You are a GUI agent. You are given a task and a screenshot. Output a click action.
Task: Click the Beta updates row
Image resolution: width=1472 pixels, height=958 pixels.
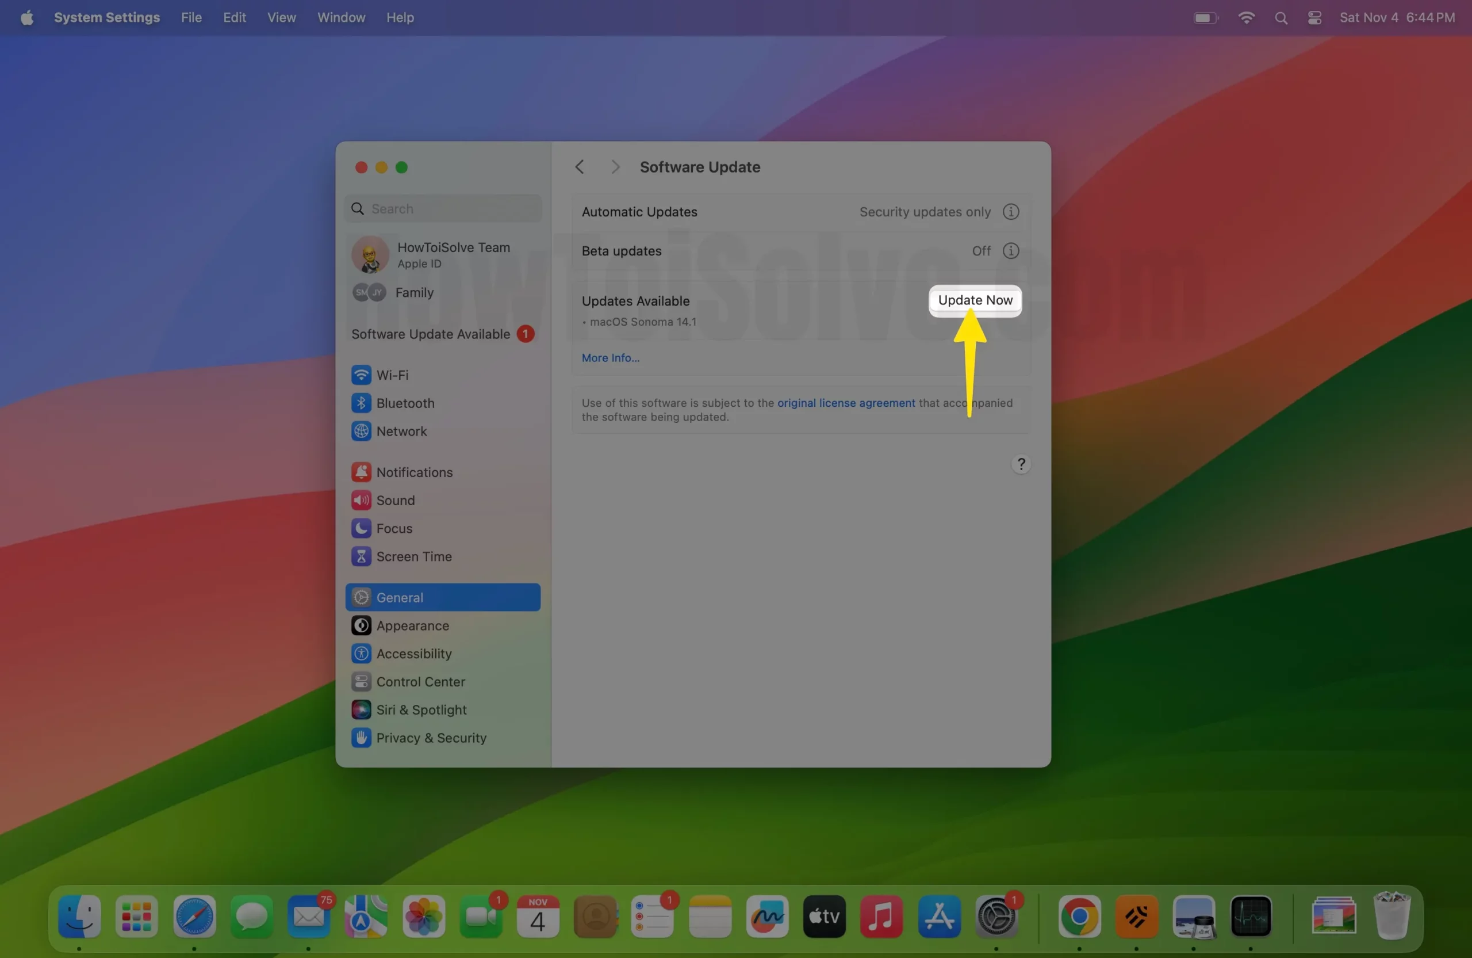tap(800, 251)
